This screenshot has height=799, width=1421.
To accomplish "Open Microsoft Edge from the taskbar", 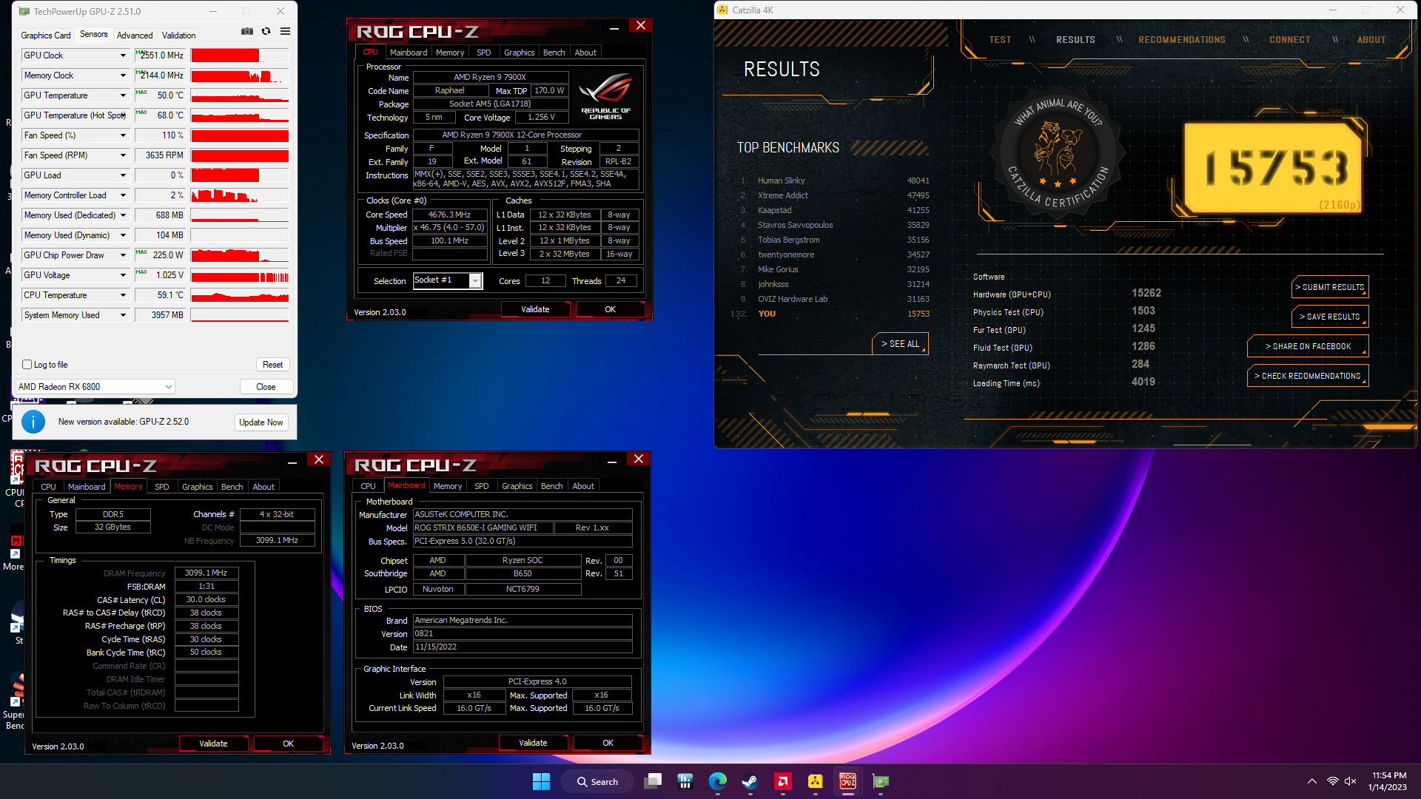I will point(717,781).
